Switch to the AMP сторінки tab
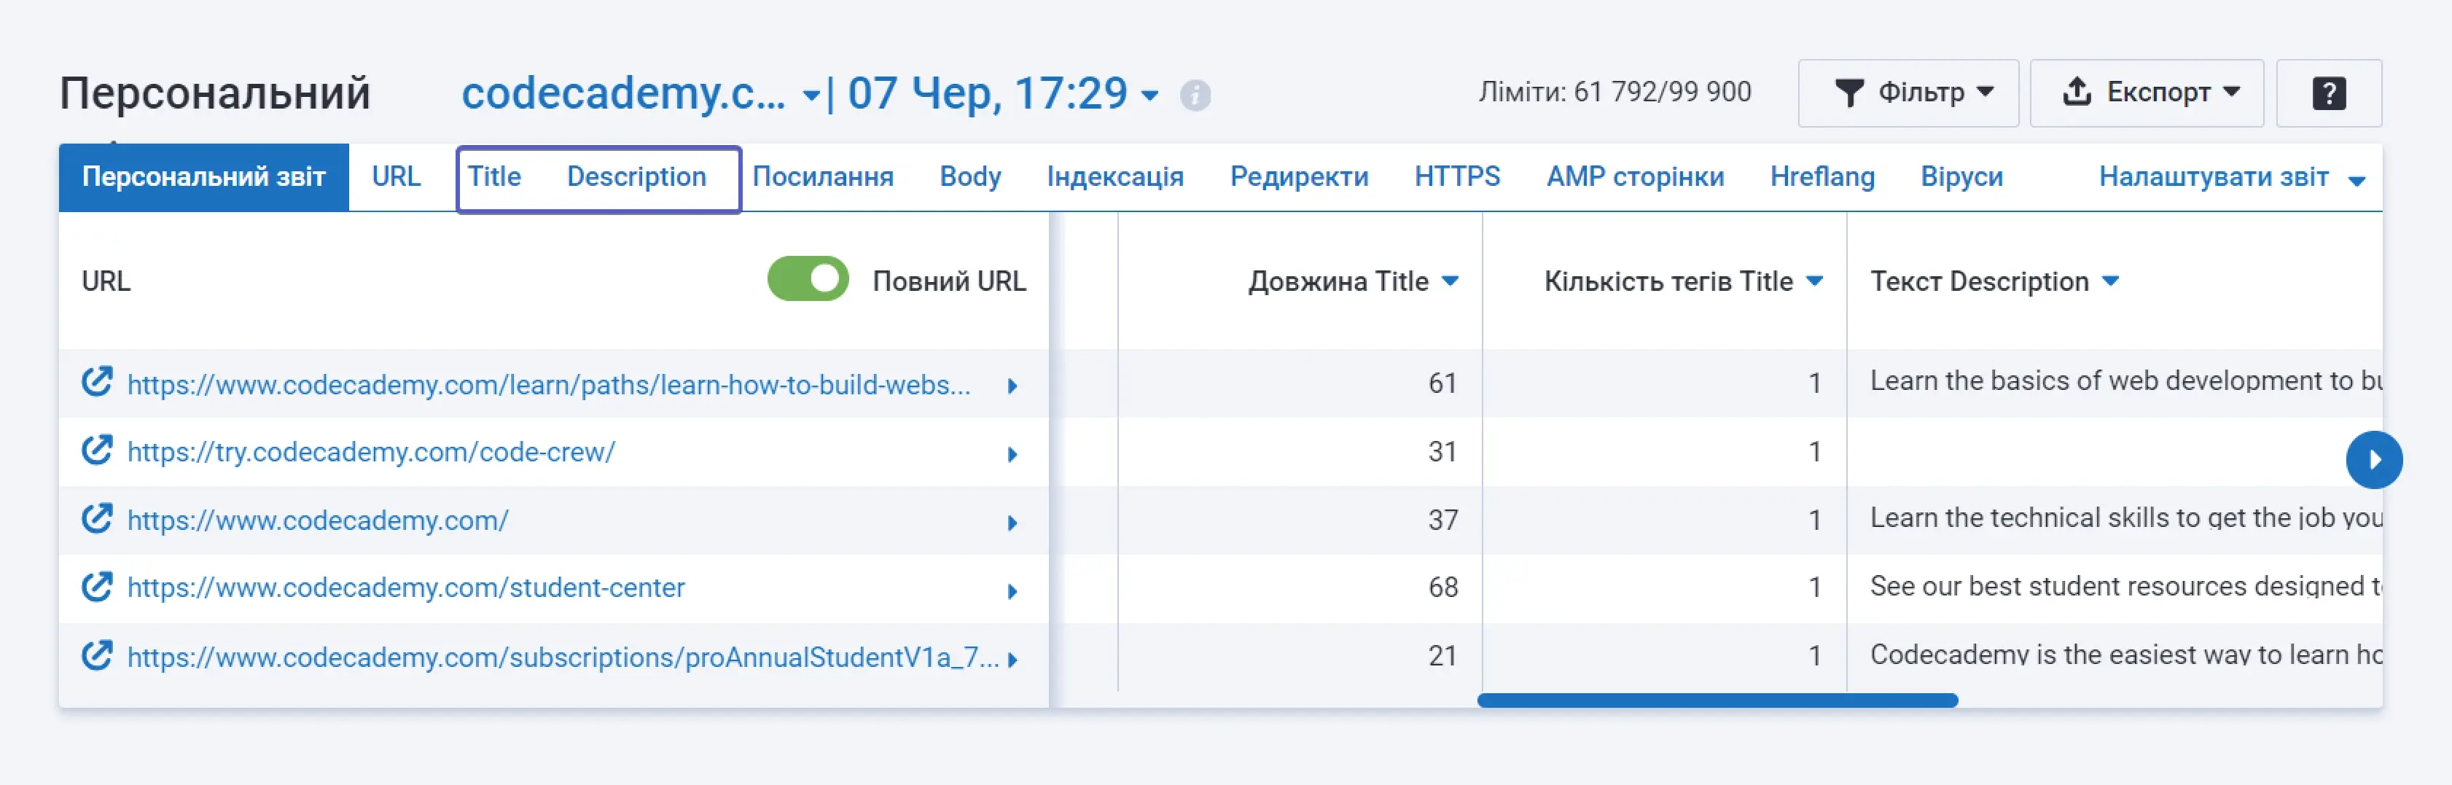Image resolution: width=2452 pixels, height=785 pixels. 1634,177
